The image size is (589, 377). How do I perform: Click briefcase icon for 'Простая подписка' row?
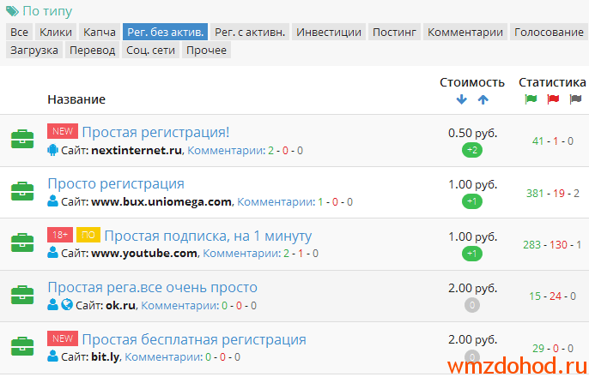pos(22,242)
